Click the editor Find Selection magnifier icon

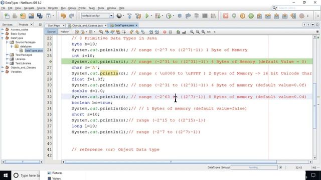(x=101, y=32)
